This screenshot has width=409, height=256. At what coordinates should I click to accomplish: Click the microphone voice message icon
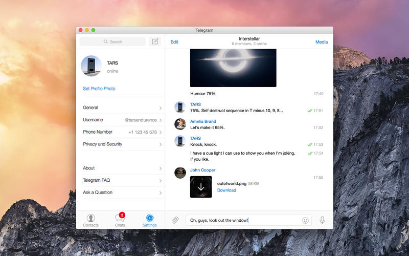[x=322, y=220]
